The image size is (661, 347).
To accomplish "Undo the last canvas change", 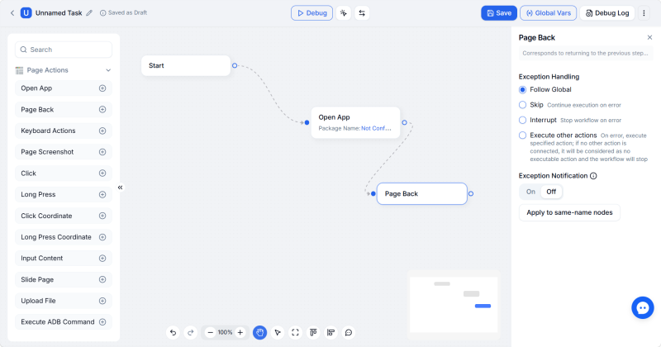I will [x=173, y=333].
